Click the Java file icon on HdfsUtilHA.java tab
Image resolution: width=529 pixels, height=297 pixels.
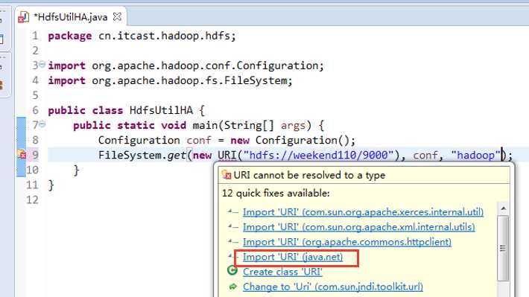[x=23, y=17]
